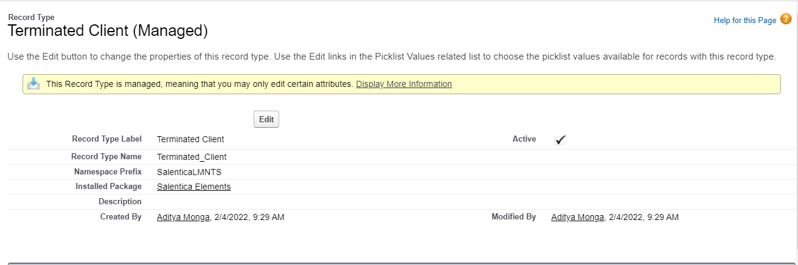Image resolution: width=798 pixels, height=265 pixels.
Task: Open the Help for this Page link
Action: pyautogui.click(x=745, y=20)
